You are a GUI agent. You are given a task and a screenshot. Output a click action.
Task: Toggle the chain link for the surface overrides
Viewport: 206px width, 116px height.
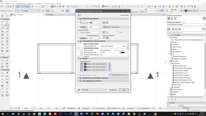coord(109,67)
